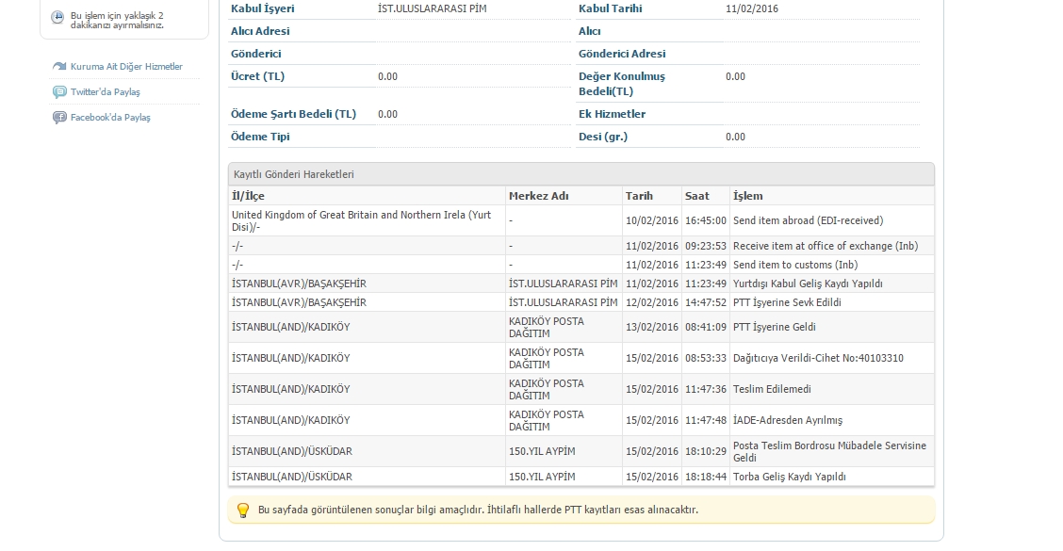This screenshot has height=551, width=1063.
Task: Click the 18:10:29 time cell
Action: (705, 451)
